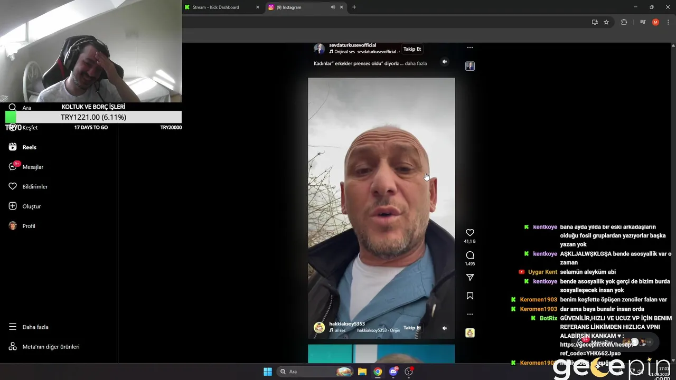Expand the Daha fazla menu
The width and height of the screenshot is (676, 380).
coord(29,327)
